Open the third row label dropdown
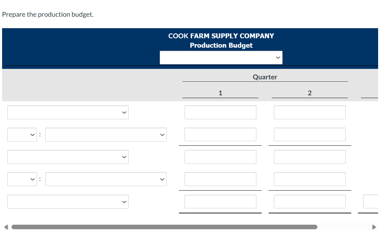 [x=68, y=157]
